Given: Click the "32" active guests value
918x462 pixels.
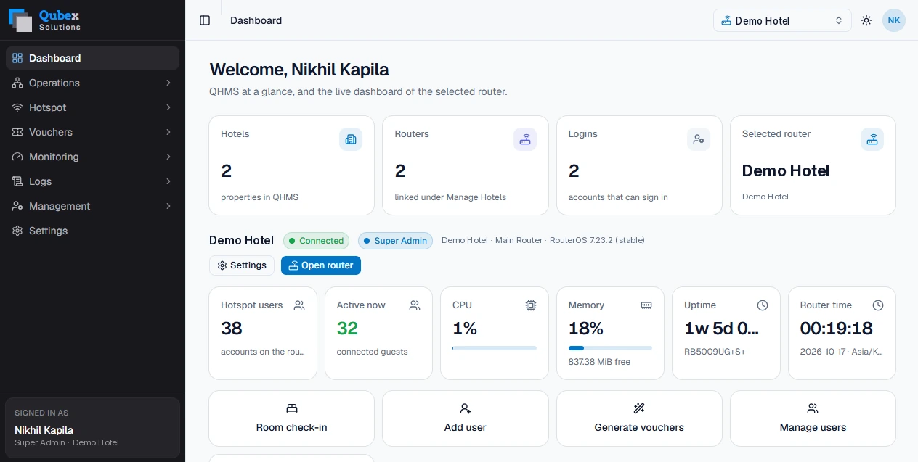Looking at the screenshot, I should [347, 329].
